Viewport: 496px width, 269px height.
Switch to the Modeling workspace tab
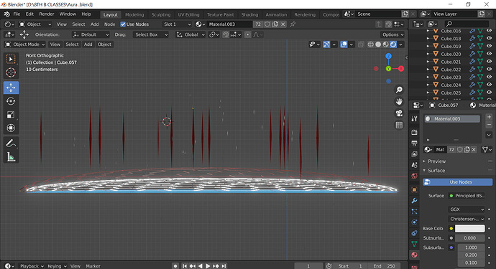[134, 14]
